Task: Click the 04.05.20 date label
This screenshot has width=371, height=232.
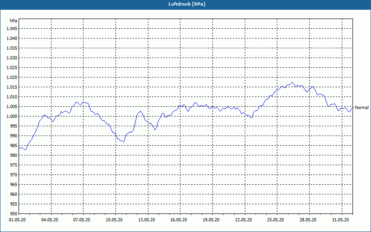Action: (50, 220)
